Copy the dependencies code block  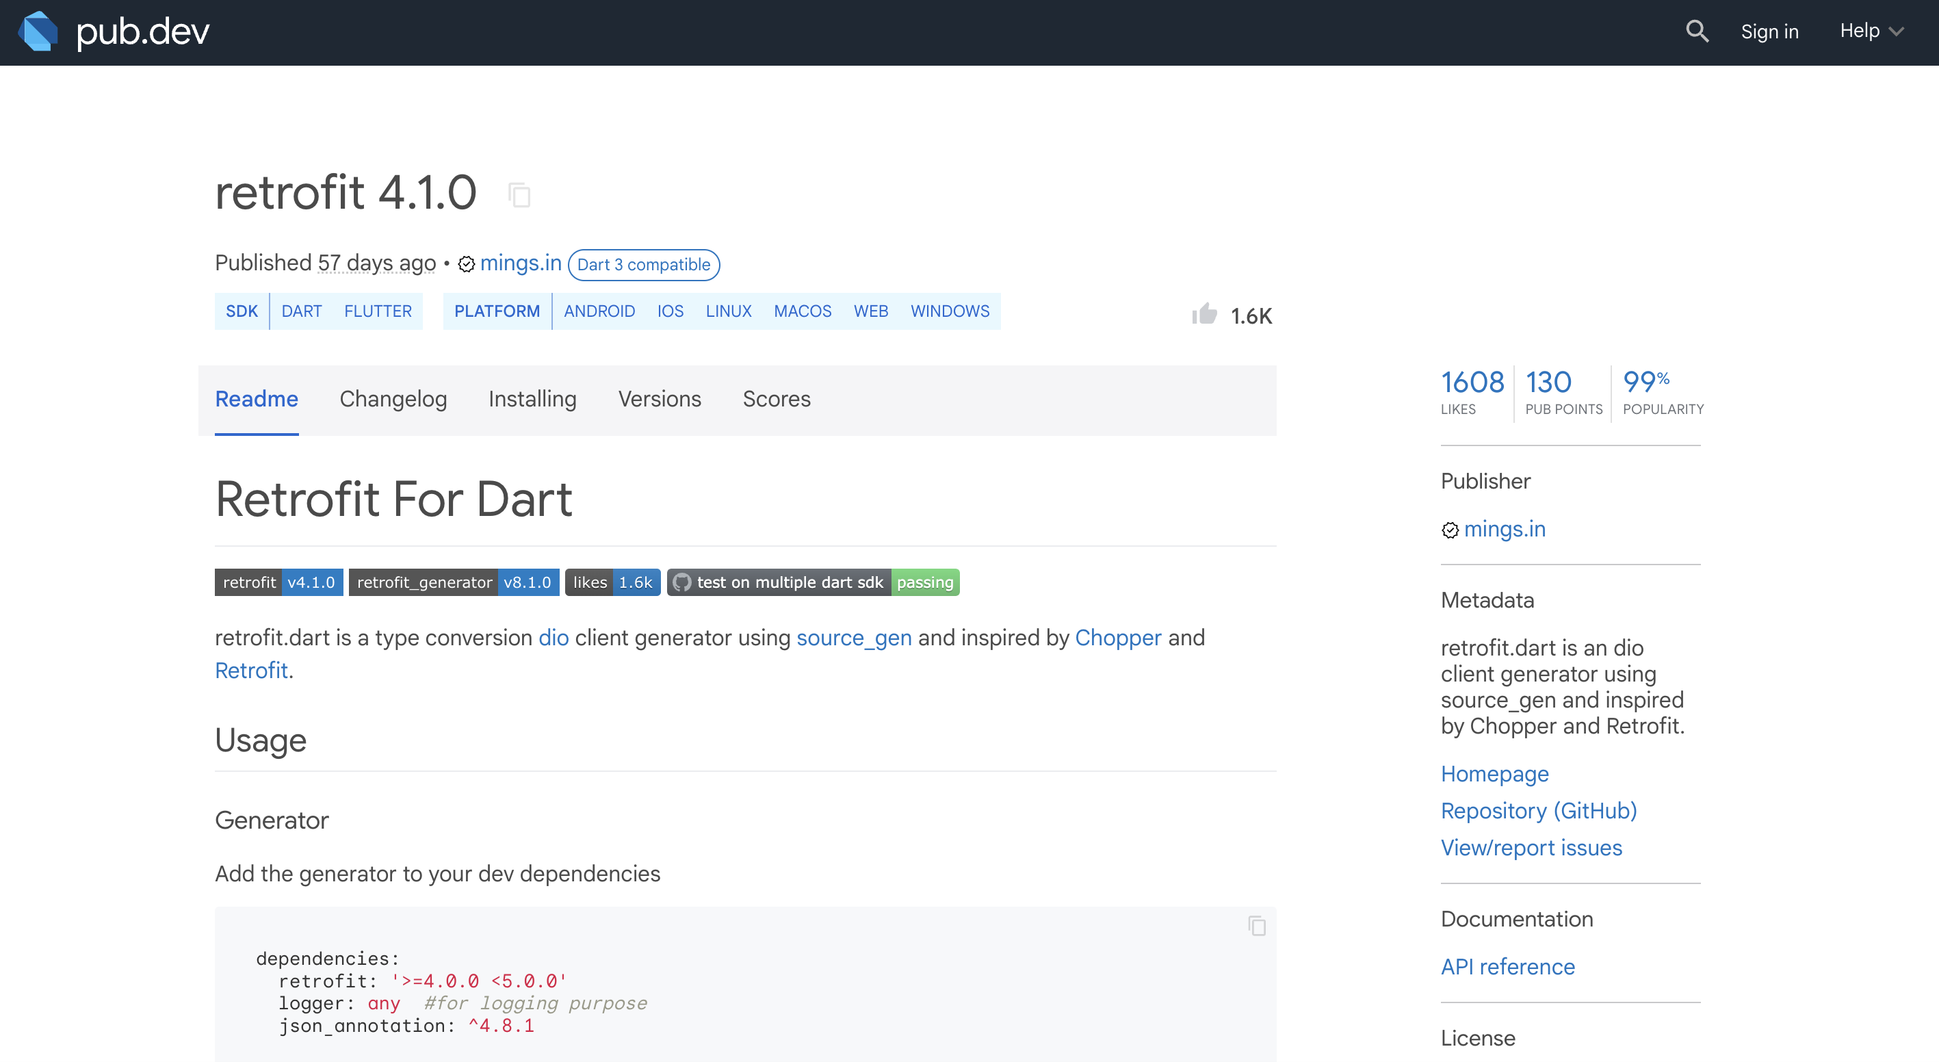pos(1256,926)
